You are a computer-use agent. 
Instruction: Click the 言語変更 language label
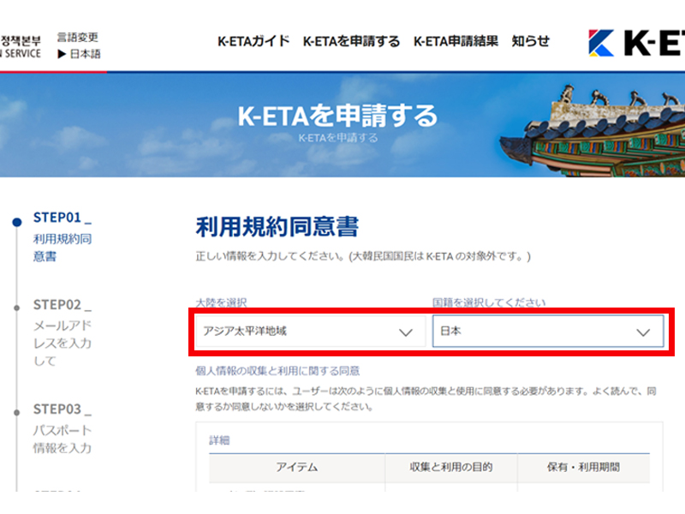click(78, 37)
